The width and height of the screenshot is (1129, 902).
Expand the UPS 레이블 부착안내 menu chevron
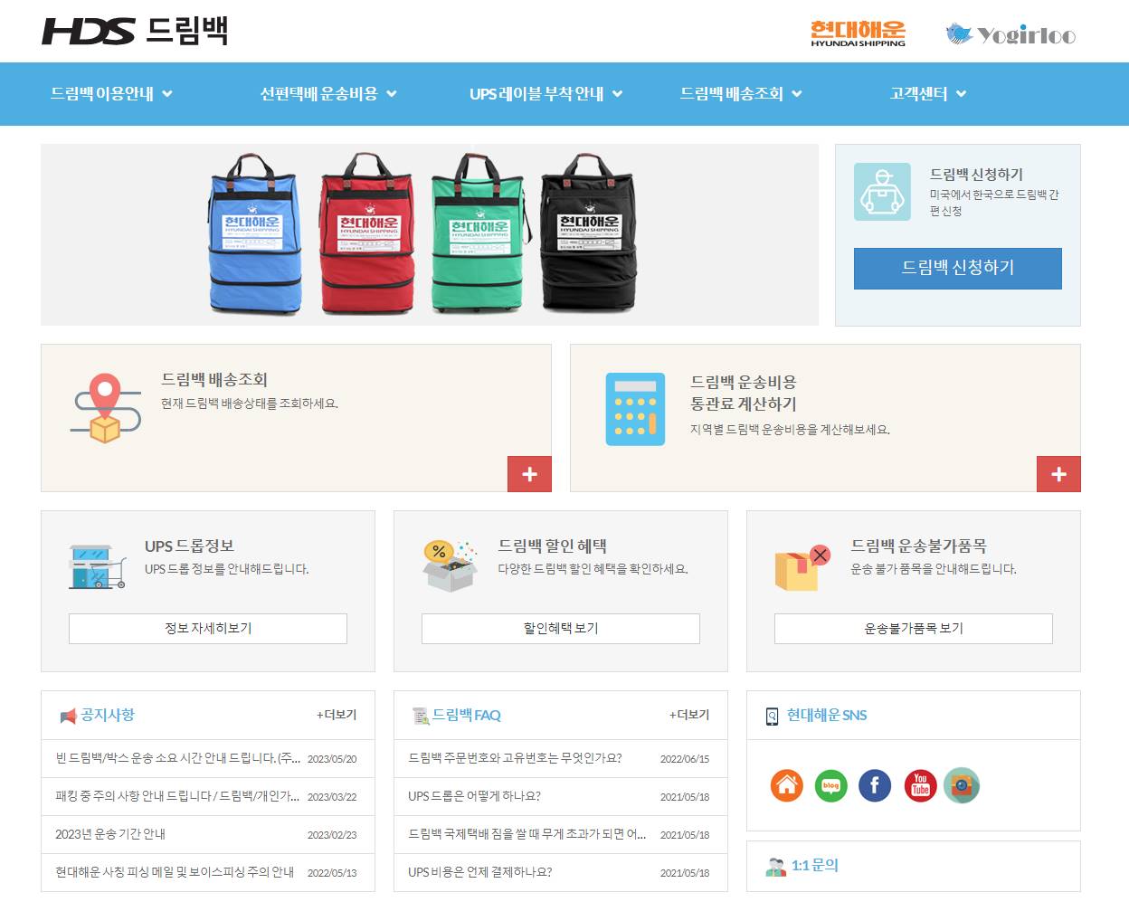618,94
